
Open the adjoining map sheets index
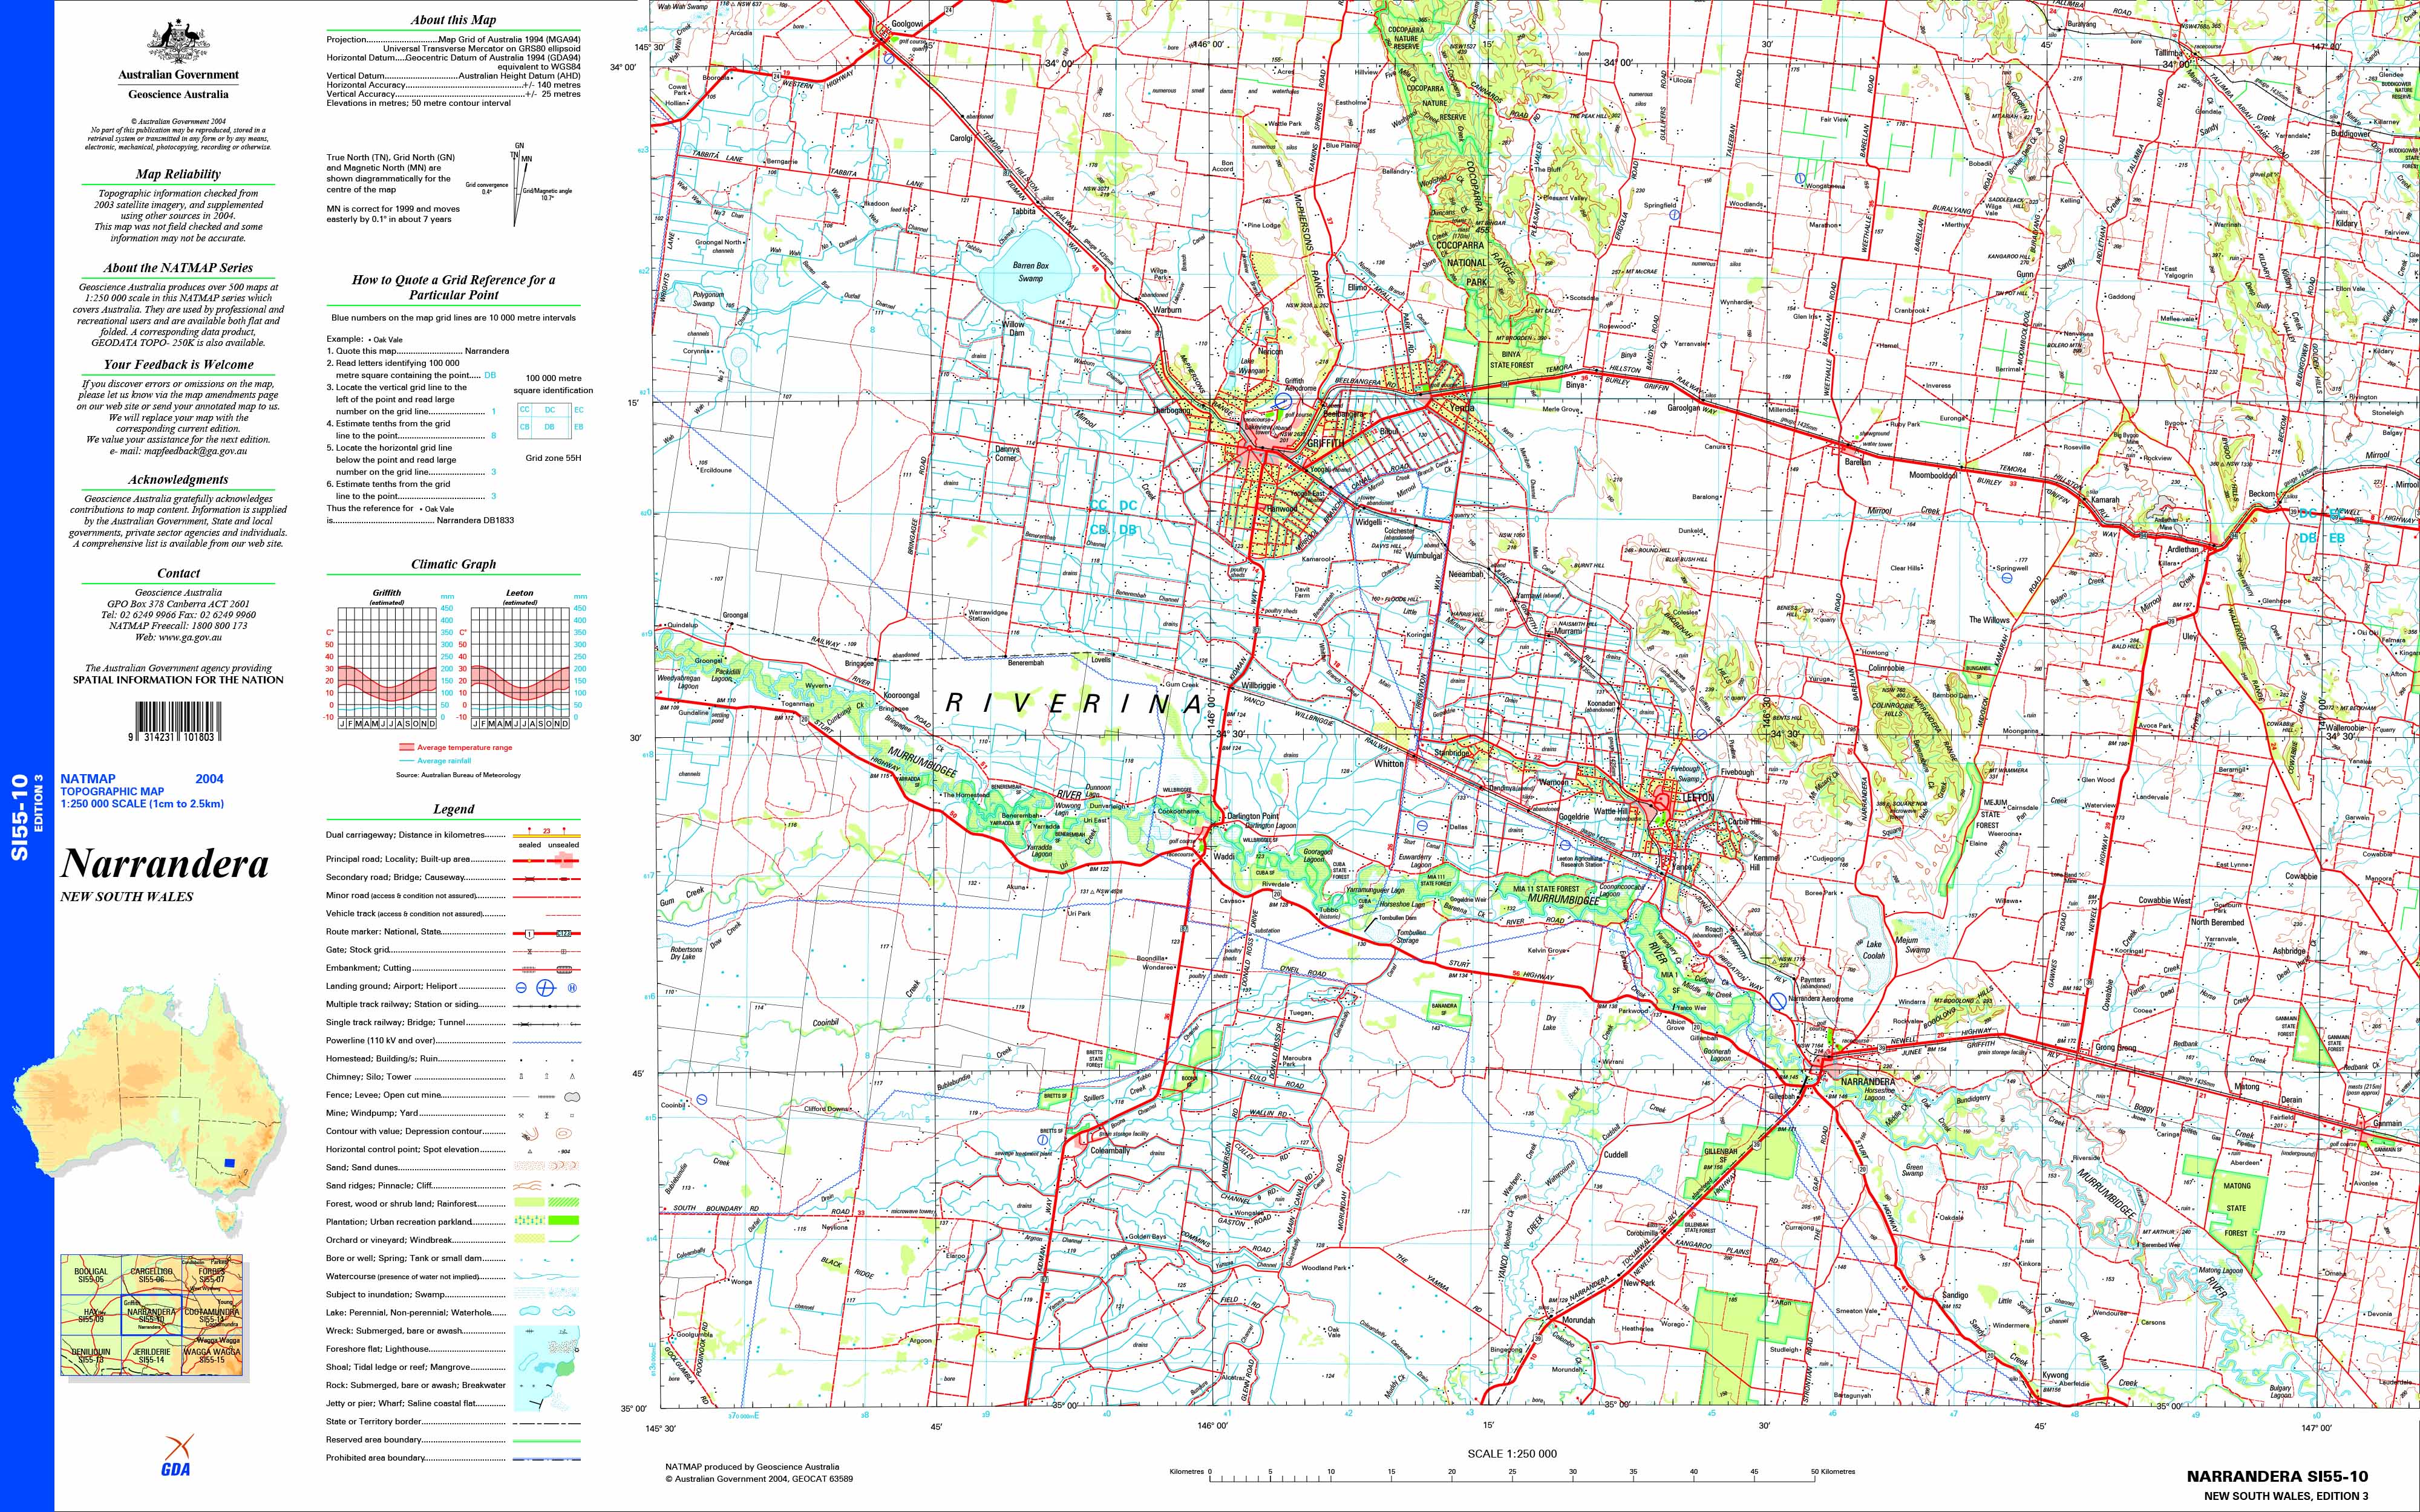151,1315
